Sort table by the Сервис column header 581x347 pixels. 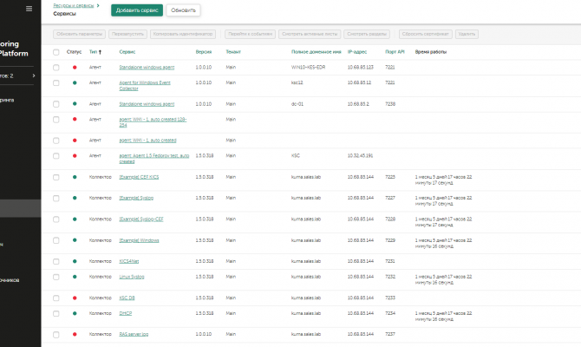127,52
